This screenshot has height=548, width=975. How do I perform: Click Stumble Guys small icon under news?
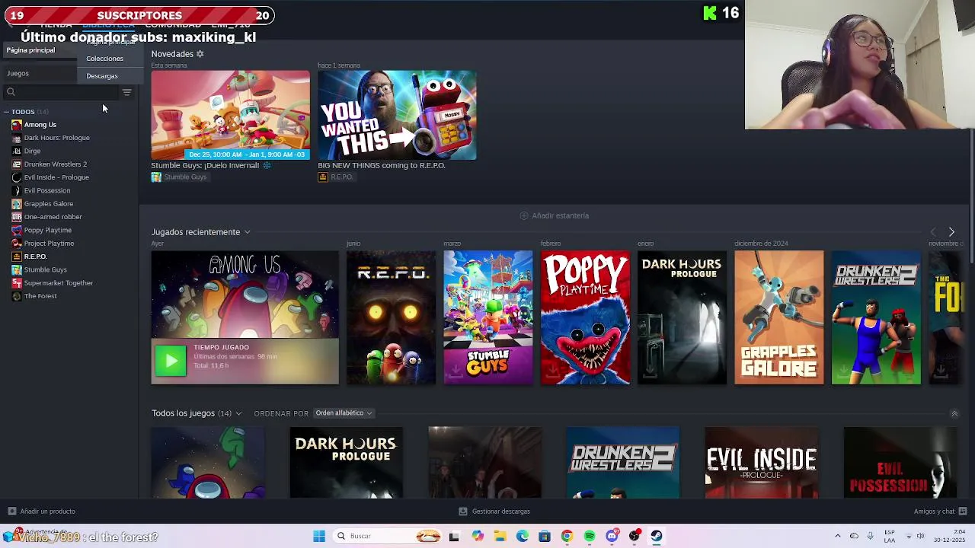tap(156, 177)
